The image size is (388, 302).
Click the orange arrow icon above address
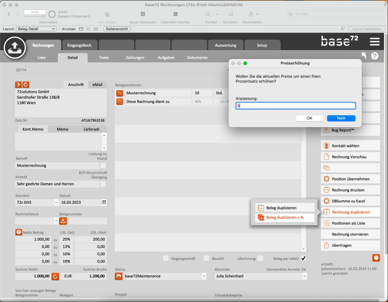(18, 85)
